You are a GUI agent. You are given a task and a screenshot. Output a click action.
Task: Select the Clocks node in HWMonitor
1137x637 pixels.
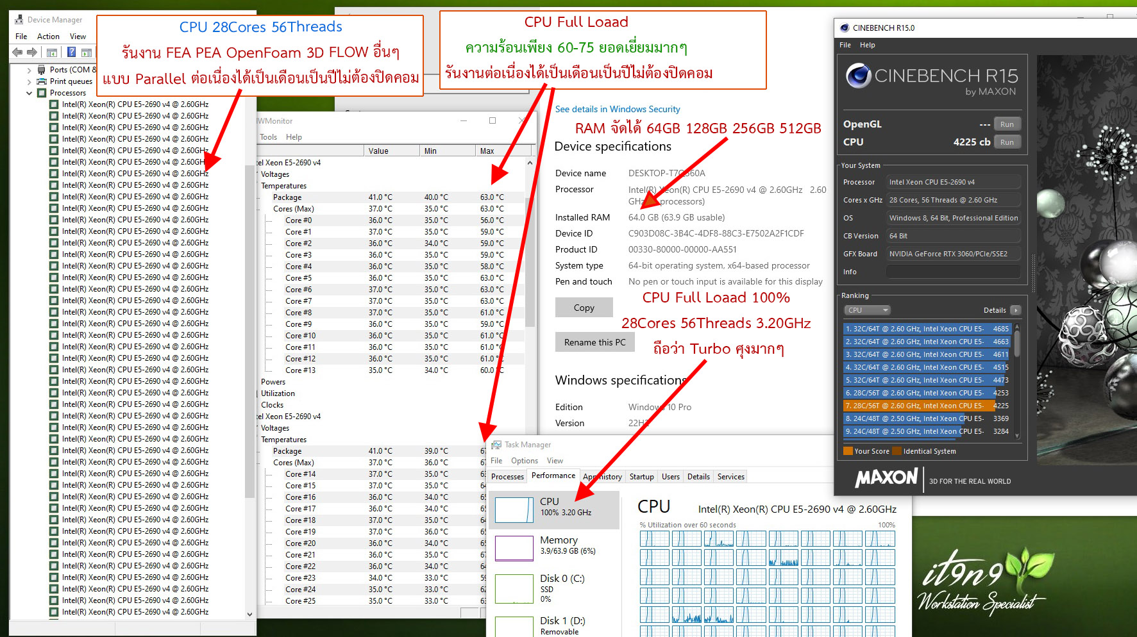(x=272, y=405)
